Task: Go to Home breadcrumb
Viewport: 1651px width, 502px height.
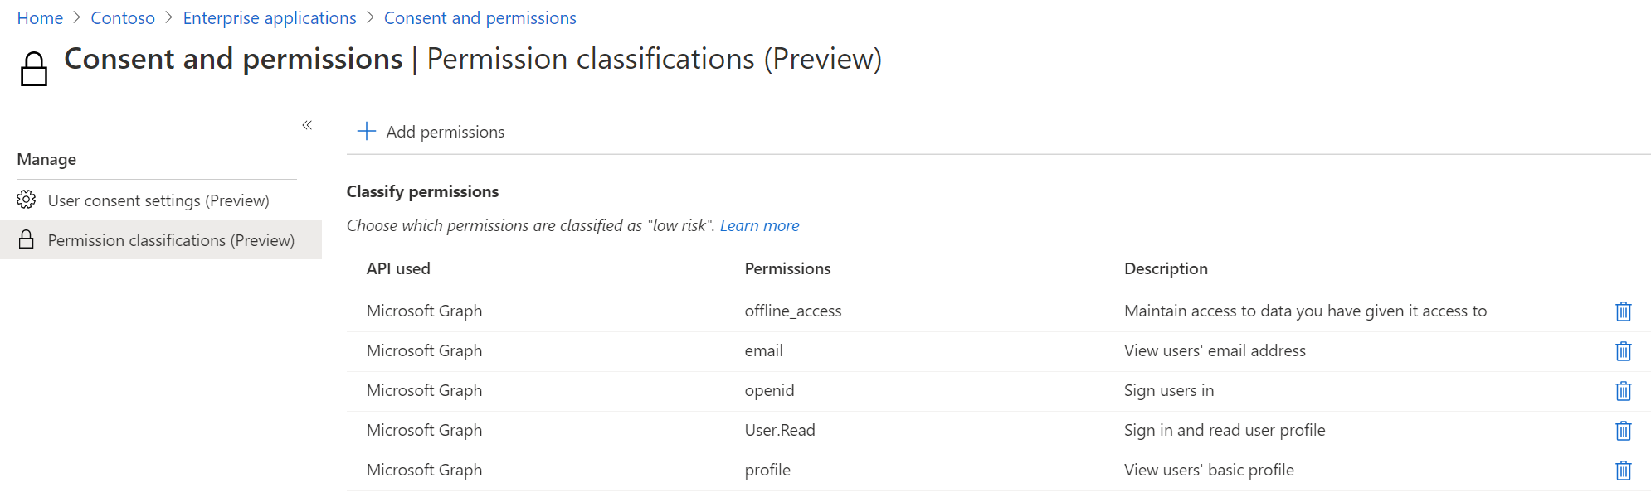Action: (x=40, y=18)
